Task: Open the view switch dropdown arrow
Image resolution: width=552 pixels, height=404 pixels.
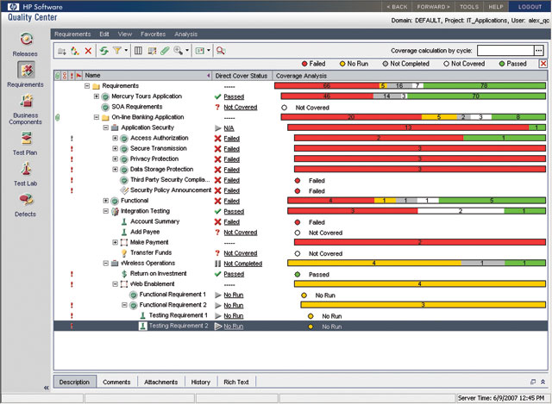Action: pos(209,51)
